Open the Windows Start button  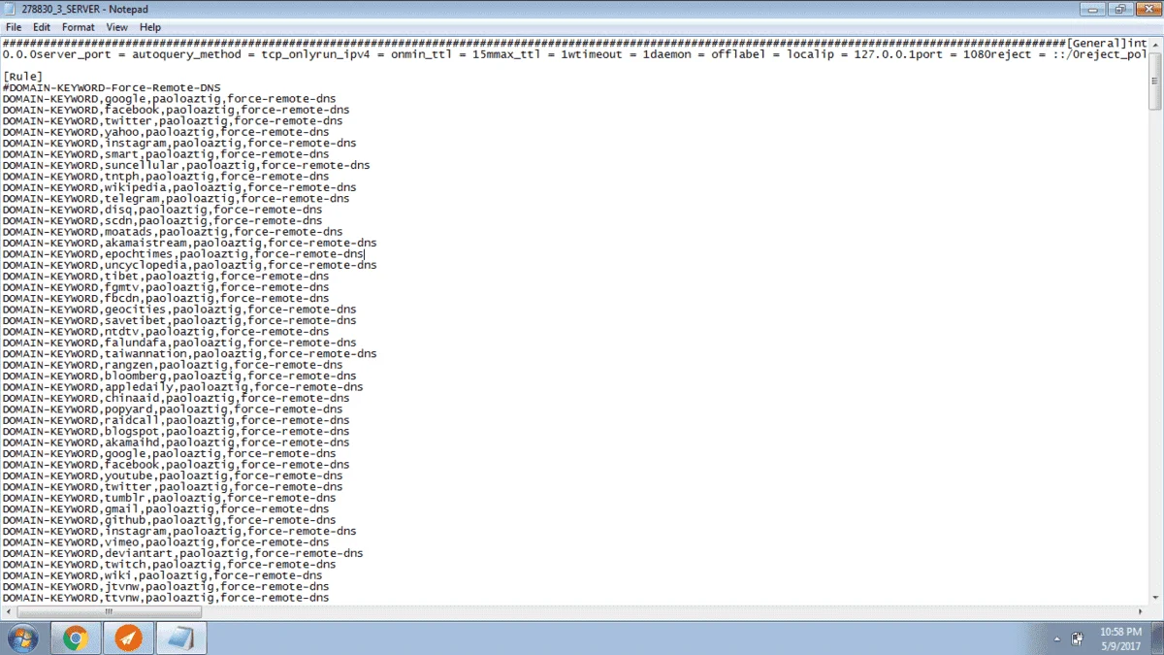[22, 639]
